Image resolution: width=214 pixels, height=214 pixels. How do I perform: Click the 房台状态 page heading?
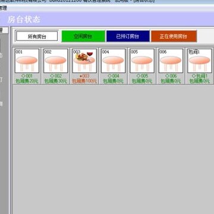click(24, 20)
